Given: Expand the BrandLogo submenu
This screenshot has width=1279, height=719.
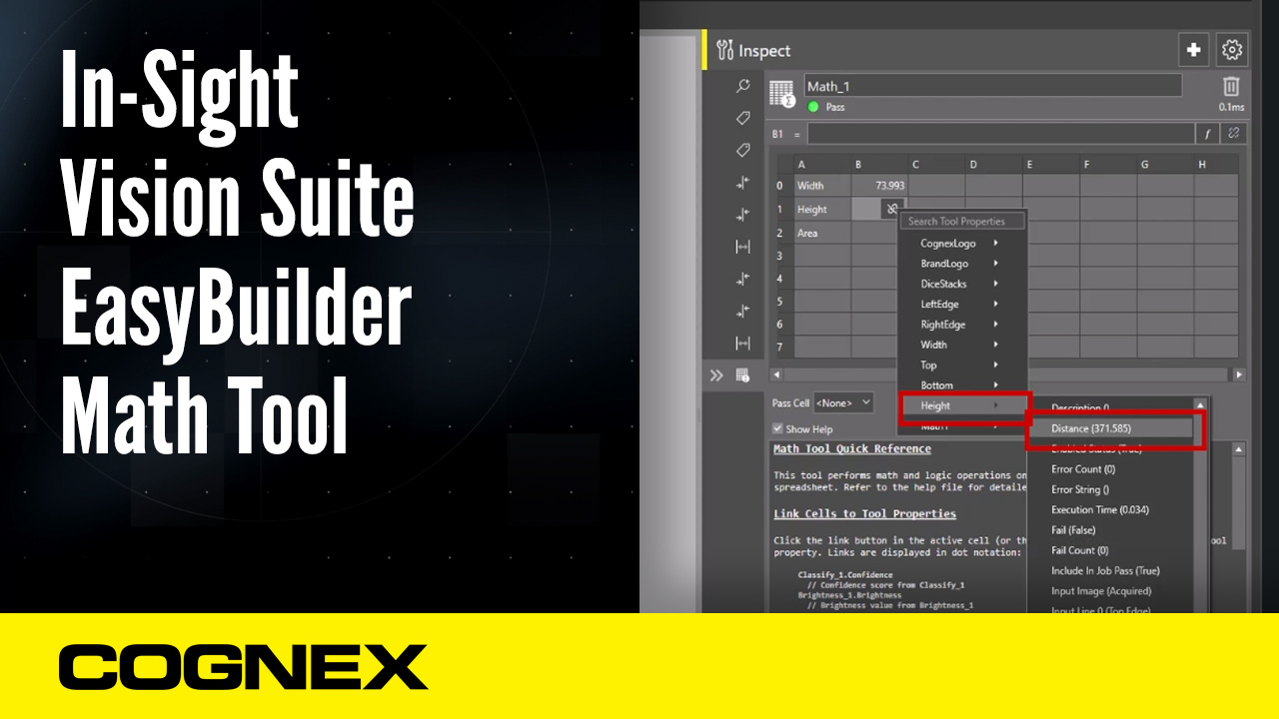Looking at the screenshot, I should pos(962,264).
